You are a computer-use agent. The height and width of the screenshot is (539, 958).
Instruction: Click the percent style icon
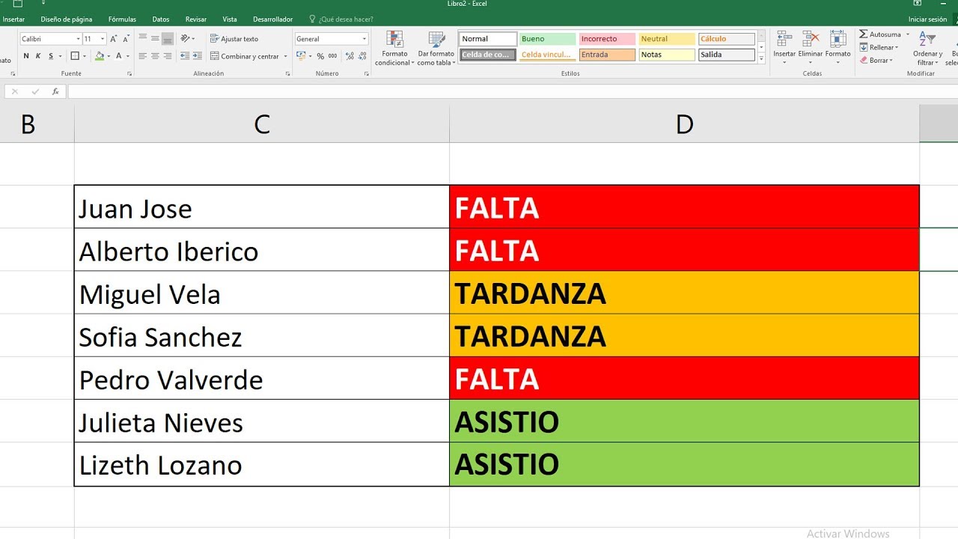pyautogui.click(x=320, y=56)
